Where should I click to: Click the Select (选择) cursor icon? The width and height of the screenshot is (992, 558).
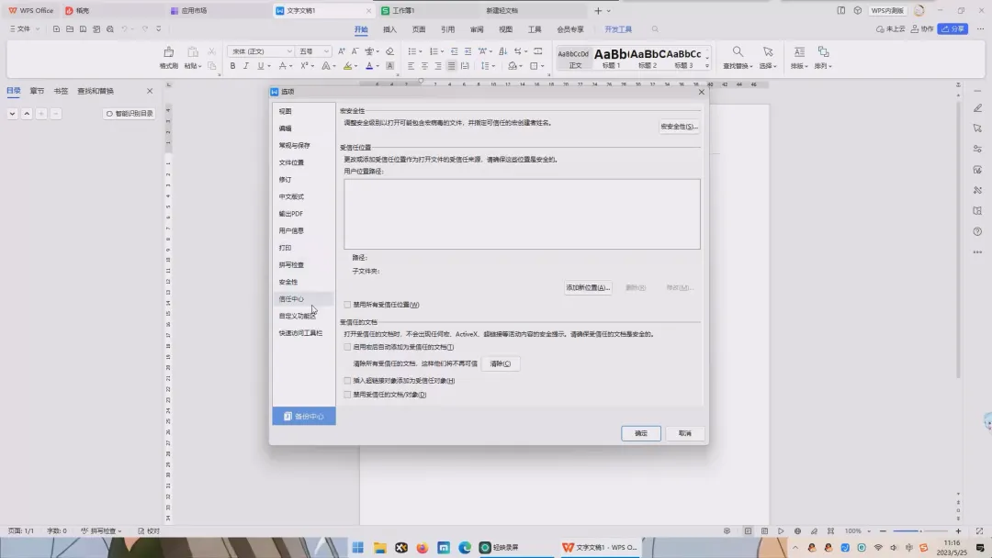pos(768,51)
